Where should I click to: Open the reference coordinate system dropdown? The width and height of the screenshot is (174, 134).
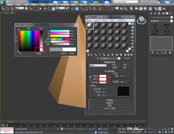(x=61, y=8)
